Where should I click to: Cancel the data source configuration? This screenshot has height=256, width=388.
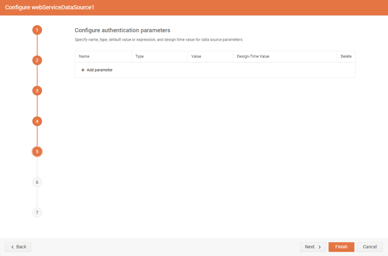tap(369, 247)
